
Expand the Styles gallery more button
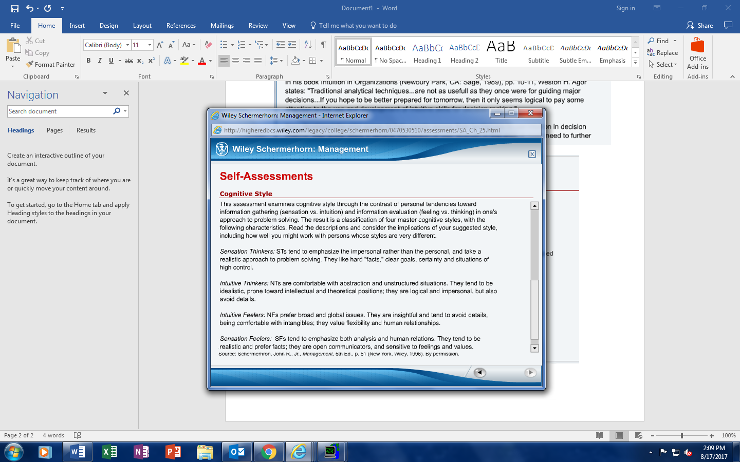click(x=635, y=63)
